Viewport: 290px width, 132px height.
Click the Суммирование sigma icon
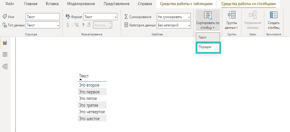[x=126, y=17]
